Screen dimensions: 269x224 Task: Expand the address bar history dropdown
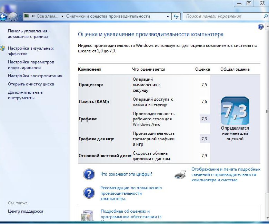[168, 16]
